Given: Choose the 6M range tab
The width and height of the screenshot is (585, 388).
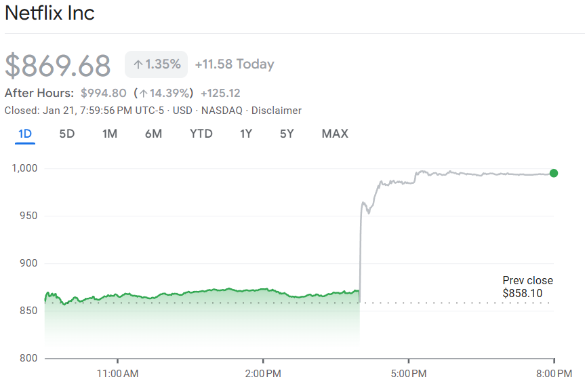Looking at the screenshot, I should click(153, 134).
